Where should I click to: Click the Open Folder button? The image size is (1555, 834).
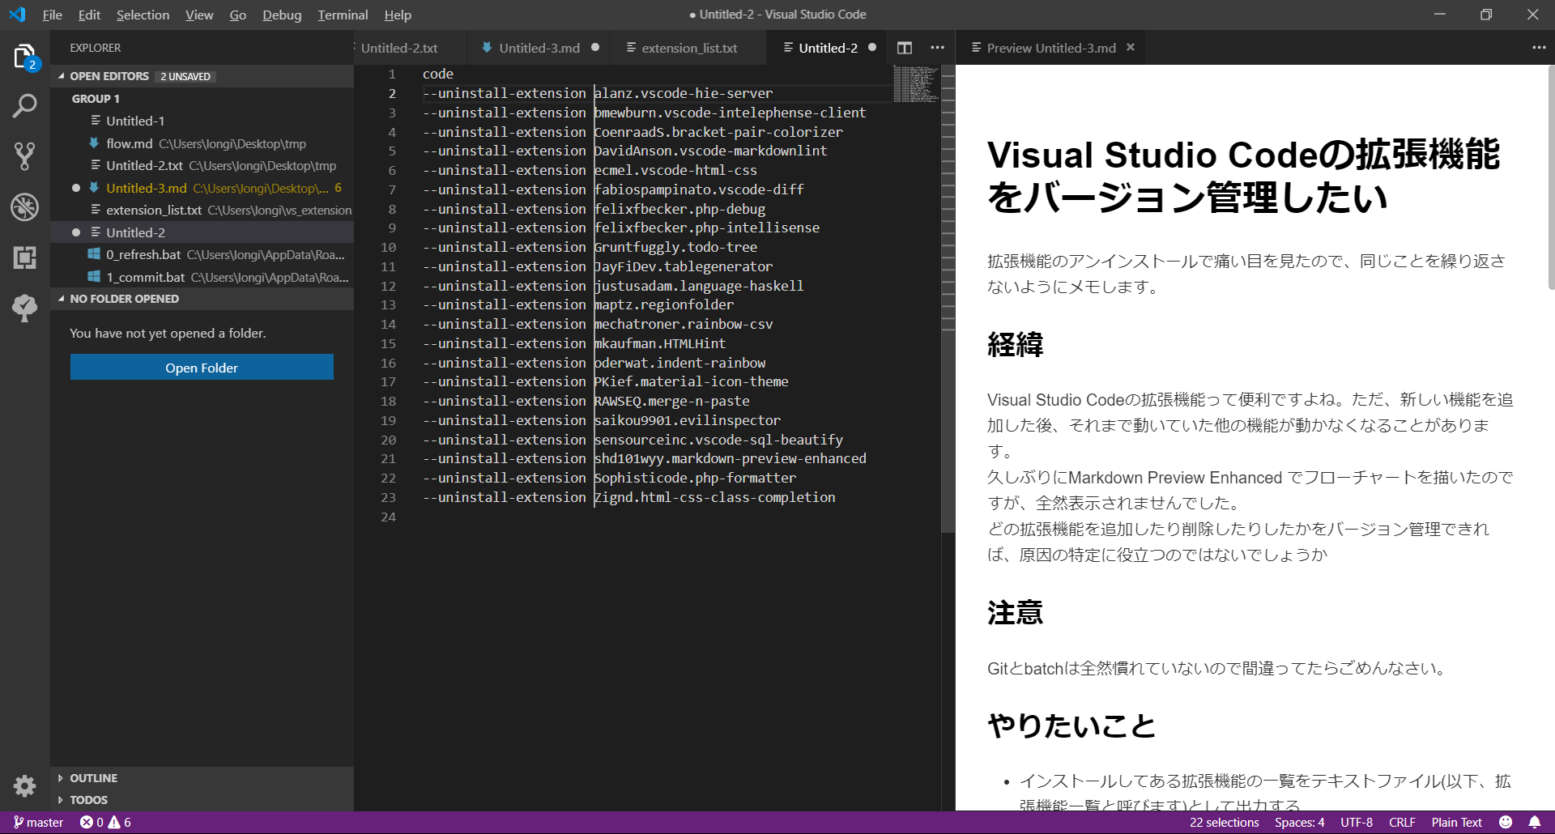pyautogui.click(x=202, y=368)
